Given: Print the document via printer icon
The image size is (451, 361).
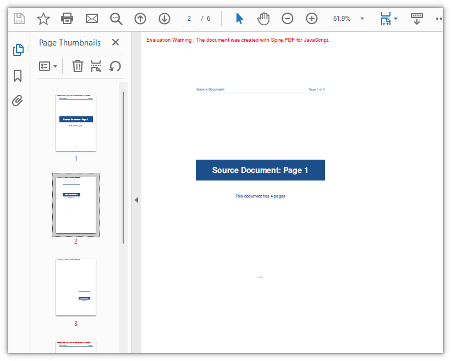Looking at the screenshot, I should pos(67,19).
